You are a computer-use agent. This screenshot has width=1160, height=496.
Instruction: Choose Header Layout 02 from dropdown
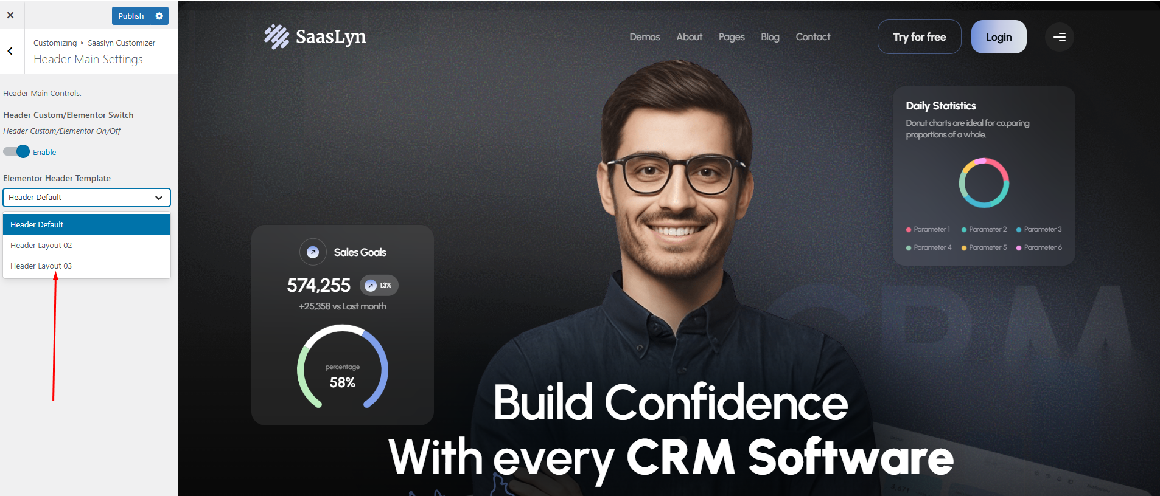click(x=41, y=246)
